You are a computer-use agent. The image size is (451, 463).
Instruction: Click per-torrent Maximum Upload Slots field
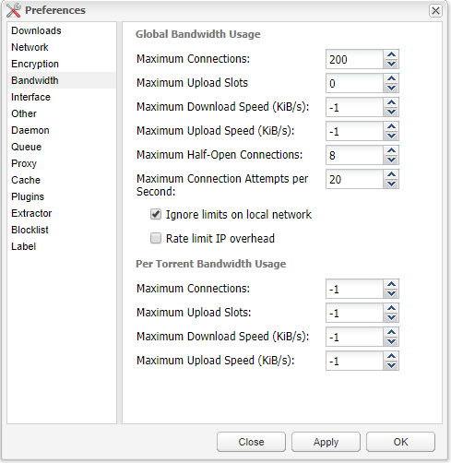click(x=355, y=313)
